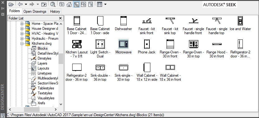Screen dimensions: 259x118
Task: Select the DetailViewStyles tree item
Action: coord(48,53)
